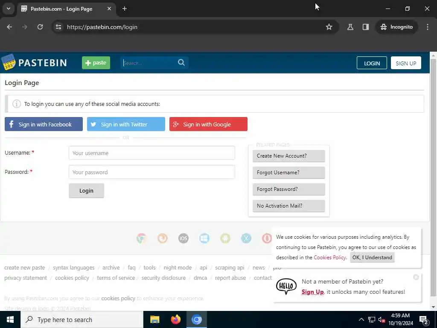This screenshot has height=328, width=437.
Task: Open create new paste footer link
Action: pos(24,267)
